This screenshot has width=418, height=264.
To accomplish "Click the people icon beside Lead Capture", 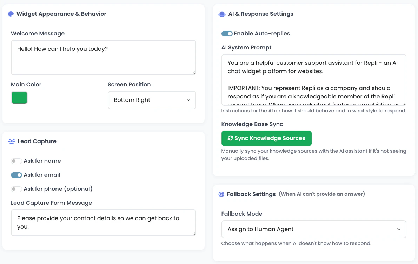I will tap(12, 141).
